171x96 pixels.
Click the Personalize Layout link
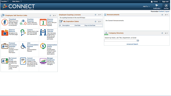(x=167, y=11)
